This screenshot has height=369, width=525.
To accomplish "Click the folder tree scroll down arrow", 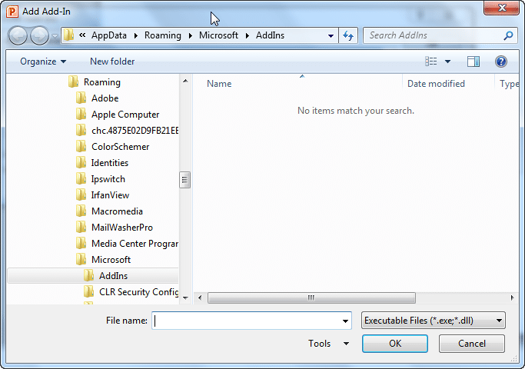I will (185, 298).
